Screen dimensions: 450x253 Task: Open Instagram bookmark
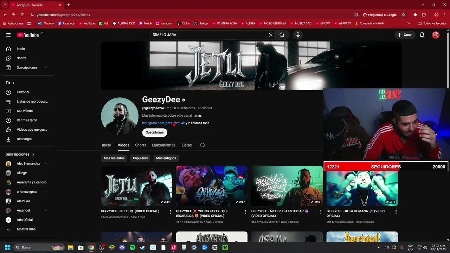click(164, 23)
